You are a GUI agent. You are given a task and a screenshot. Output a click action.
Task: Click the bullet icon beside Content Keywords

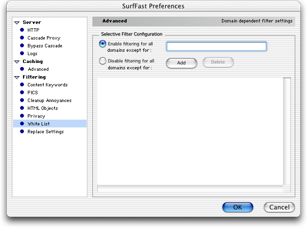pos(22,84)
